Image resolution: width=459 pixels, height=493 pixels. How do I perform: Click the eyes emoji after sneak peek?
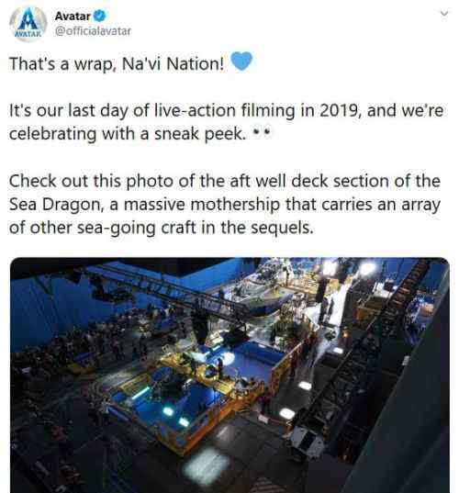[x=262, y=133]
